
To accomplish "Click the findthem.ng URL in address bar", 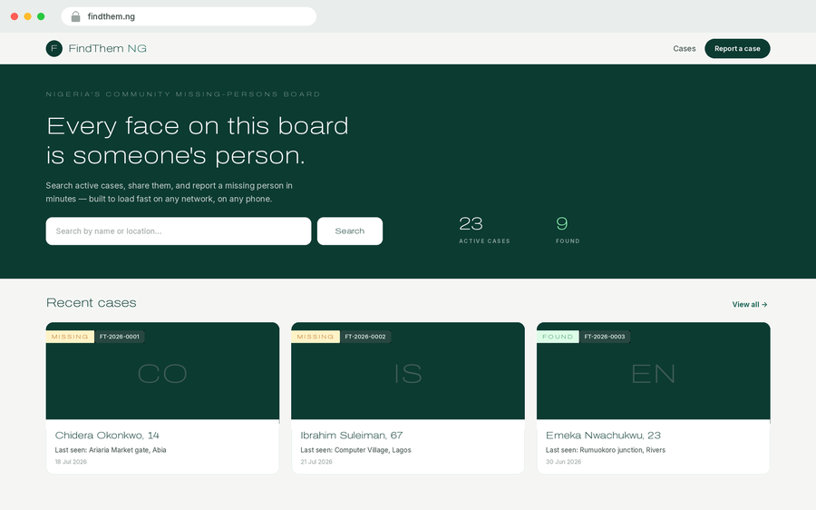I will [112, 16].
